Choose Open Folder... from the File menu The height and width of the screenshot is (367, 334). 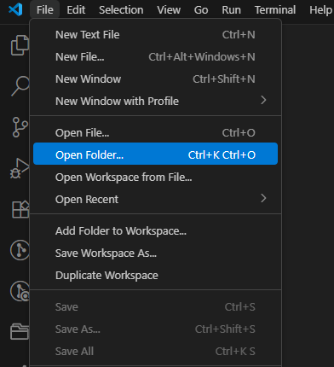coord(155,154)
